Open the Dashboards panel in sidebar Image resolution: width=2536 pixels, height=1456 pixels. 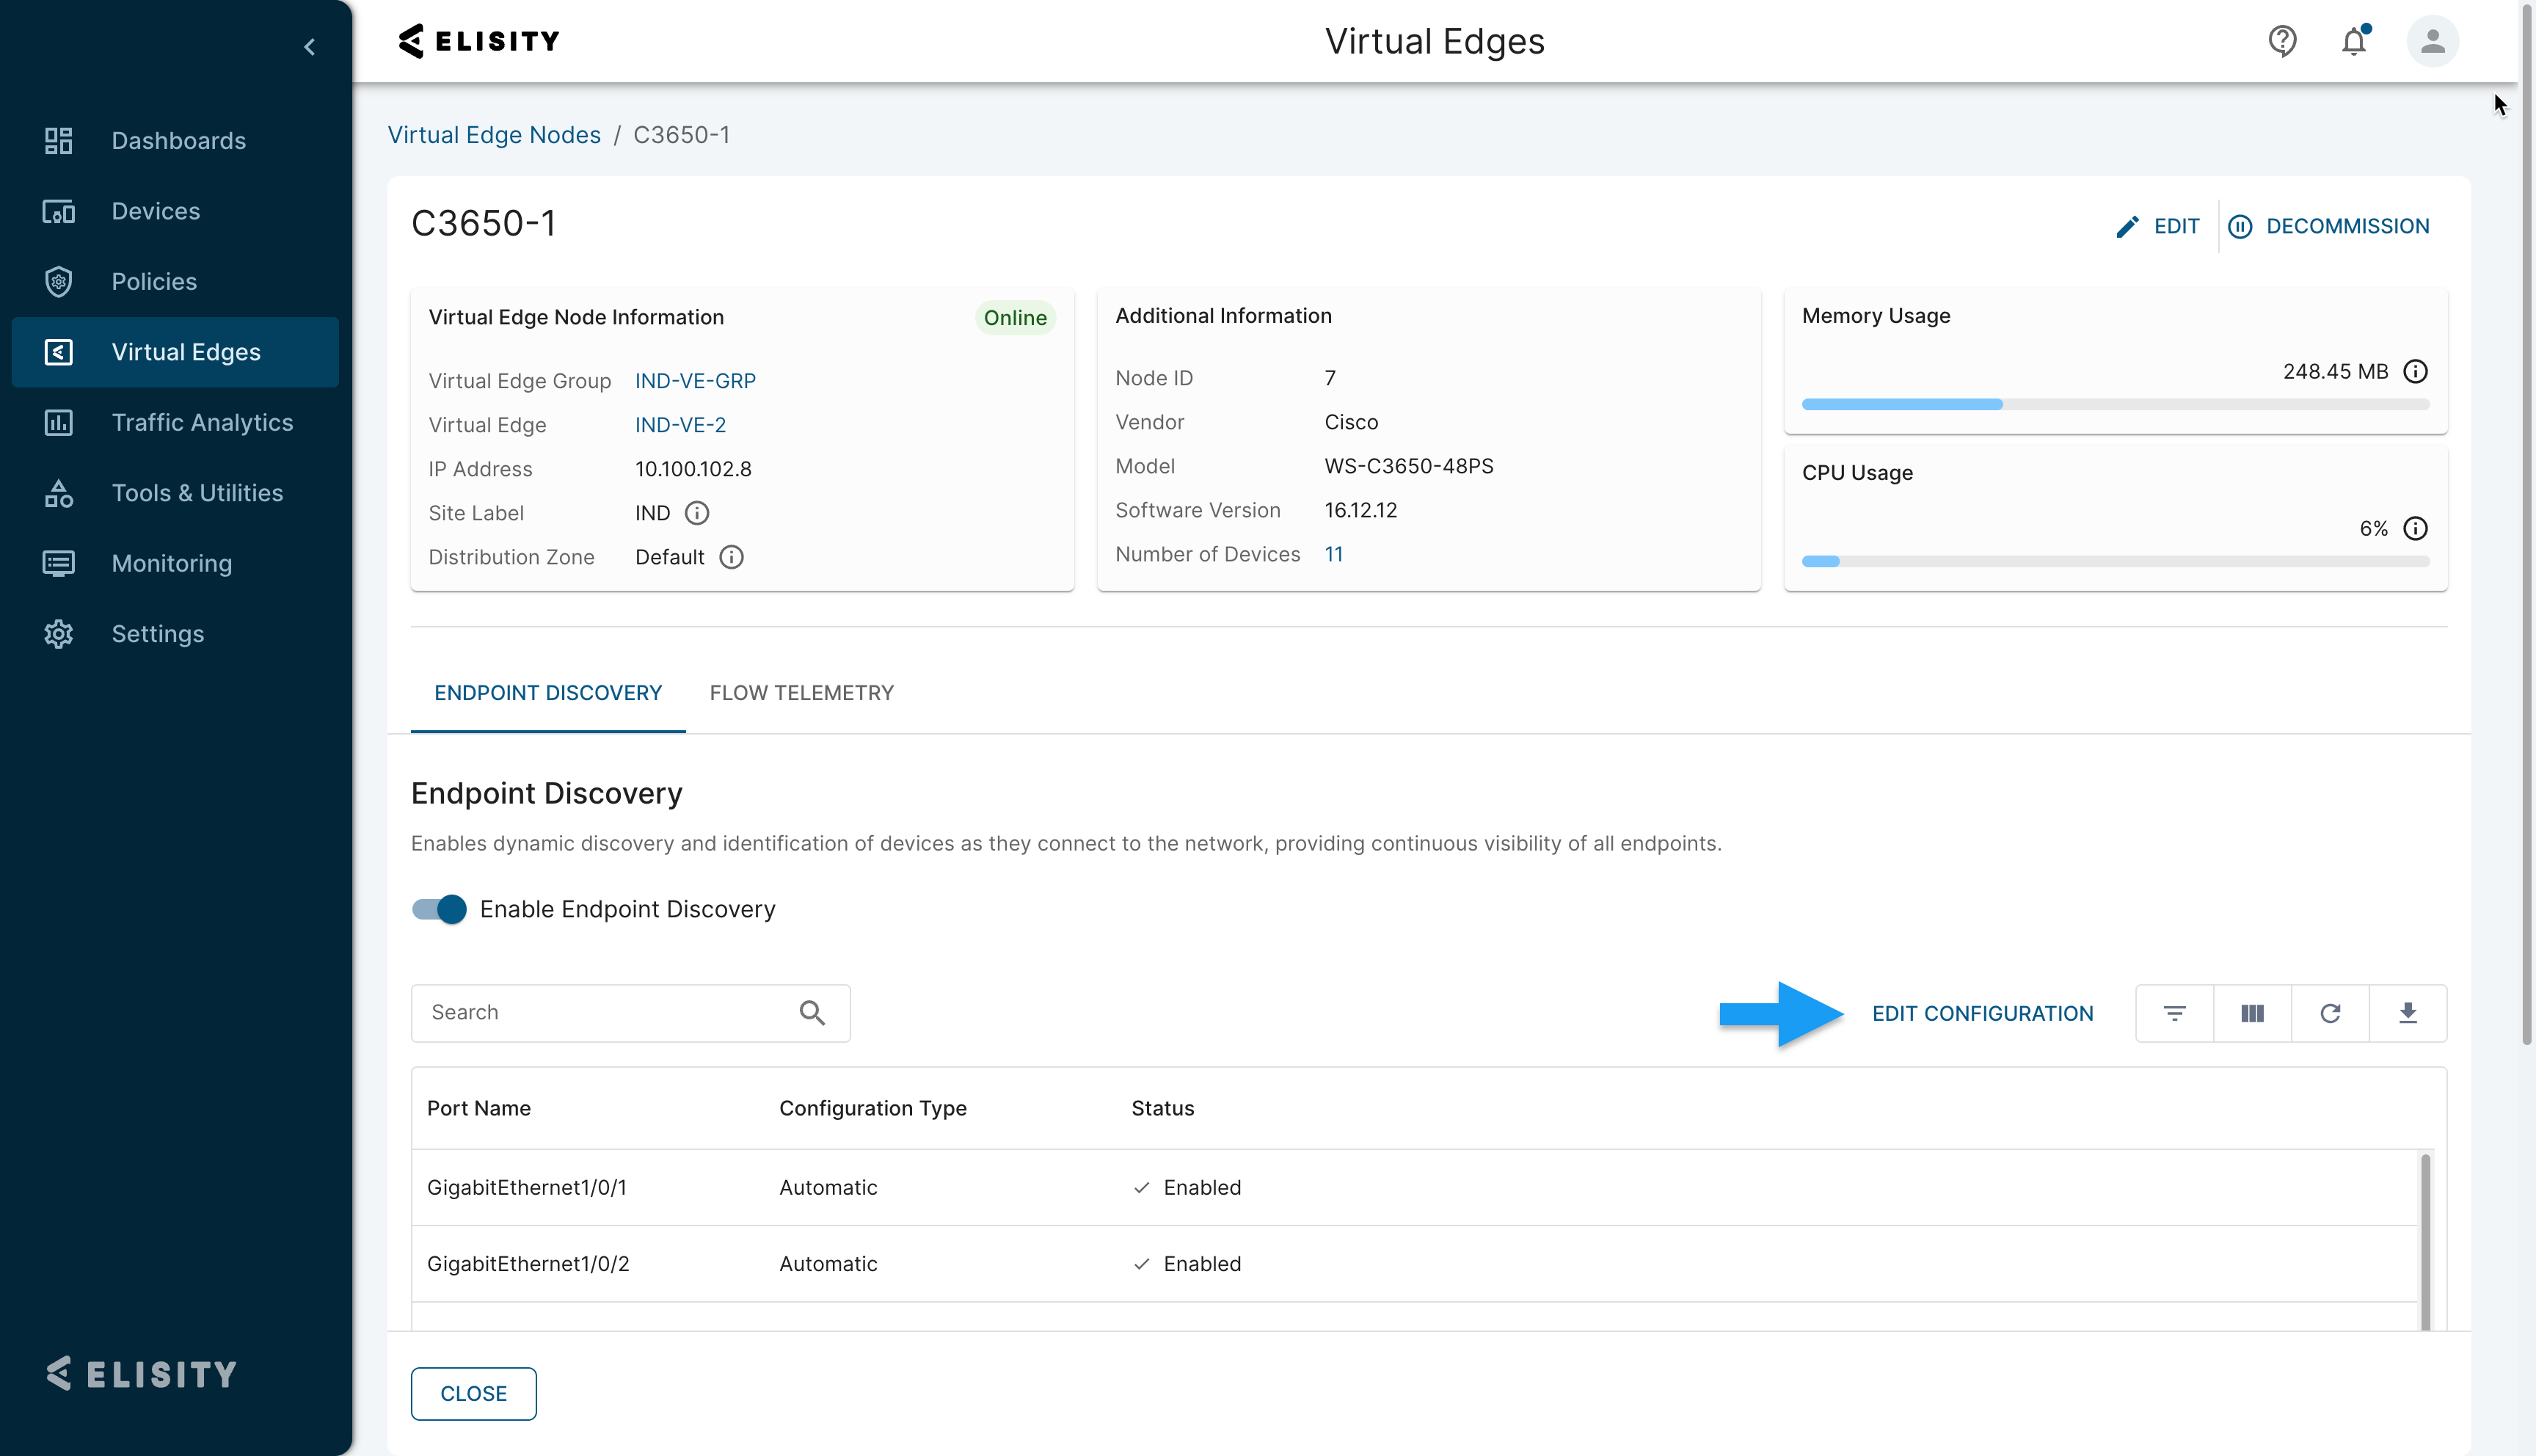[178, 140]
